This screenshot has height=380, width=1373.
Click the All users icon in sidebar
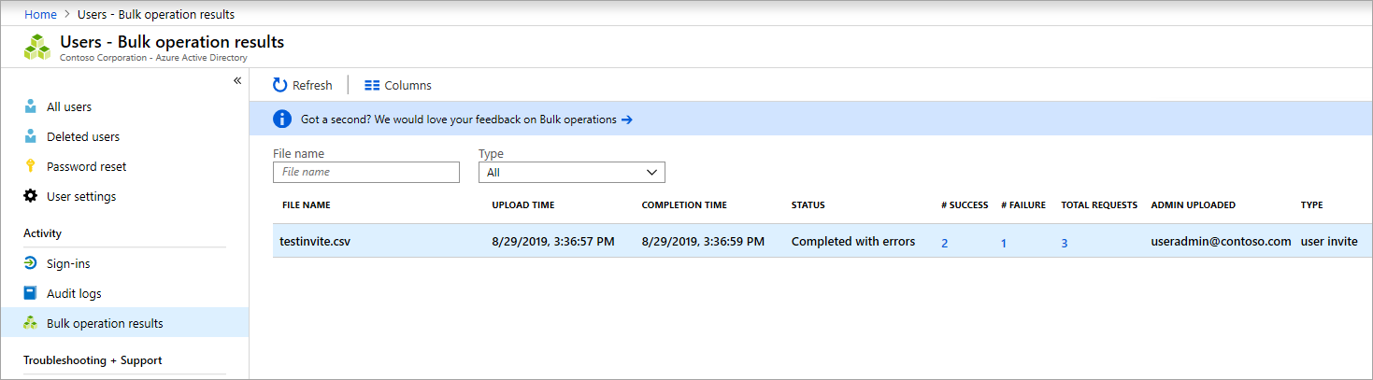click(31, 106)
